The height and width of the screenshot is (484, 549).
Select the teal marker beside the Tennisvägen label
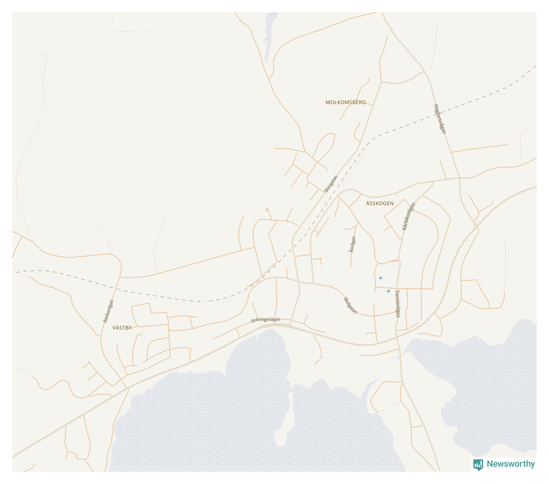[388, 291]
